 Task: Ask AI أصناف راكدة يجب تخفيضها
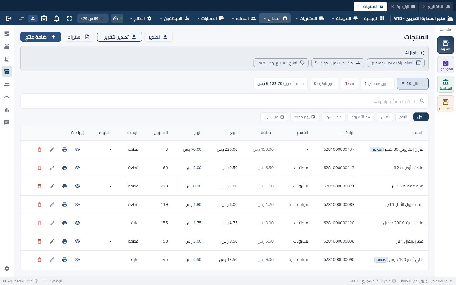pyautogui.click(x=396, y=63)
